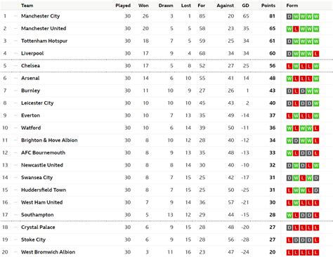The width and height of the screenshot is (333, 257).
Task: Select Brighton & Hove Albion team name
Action: tap(49, 140)
